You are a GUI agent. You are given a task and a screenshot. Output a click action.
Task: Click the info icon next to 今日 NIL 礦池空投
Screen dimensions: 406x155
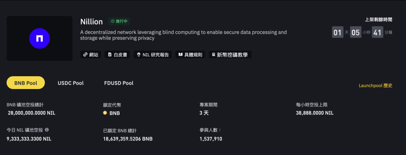47,130
